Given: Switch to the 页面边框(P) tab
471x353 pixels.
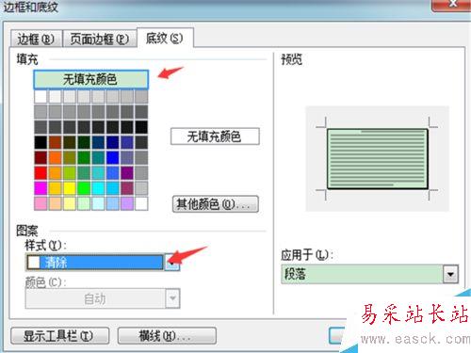Looking at the screenshot, I should (100, 39).
